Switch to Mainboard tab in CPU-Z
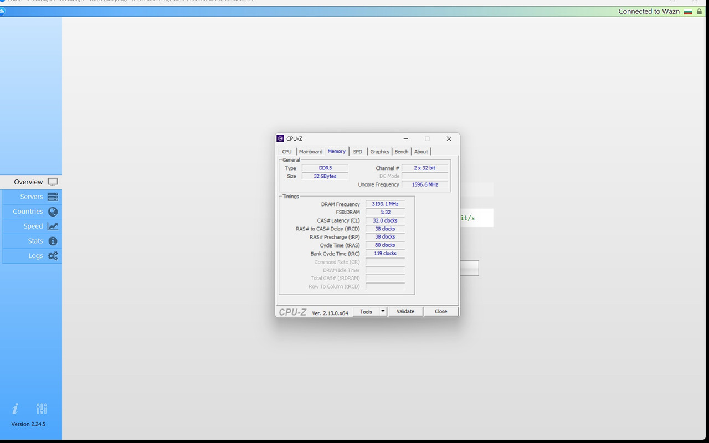The width and height of the screenshot is (709, 443). coord(311,152)
